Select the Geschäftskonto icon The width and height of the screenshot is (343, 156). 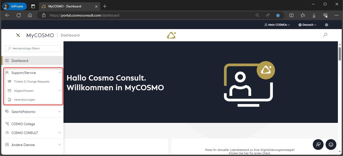7,111
